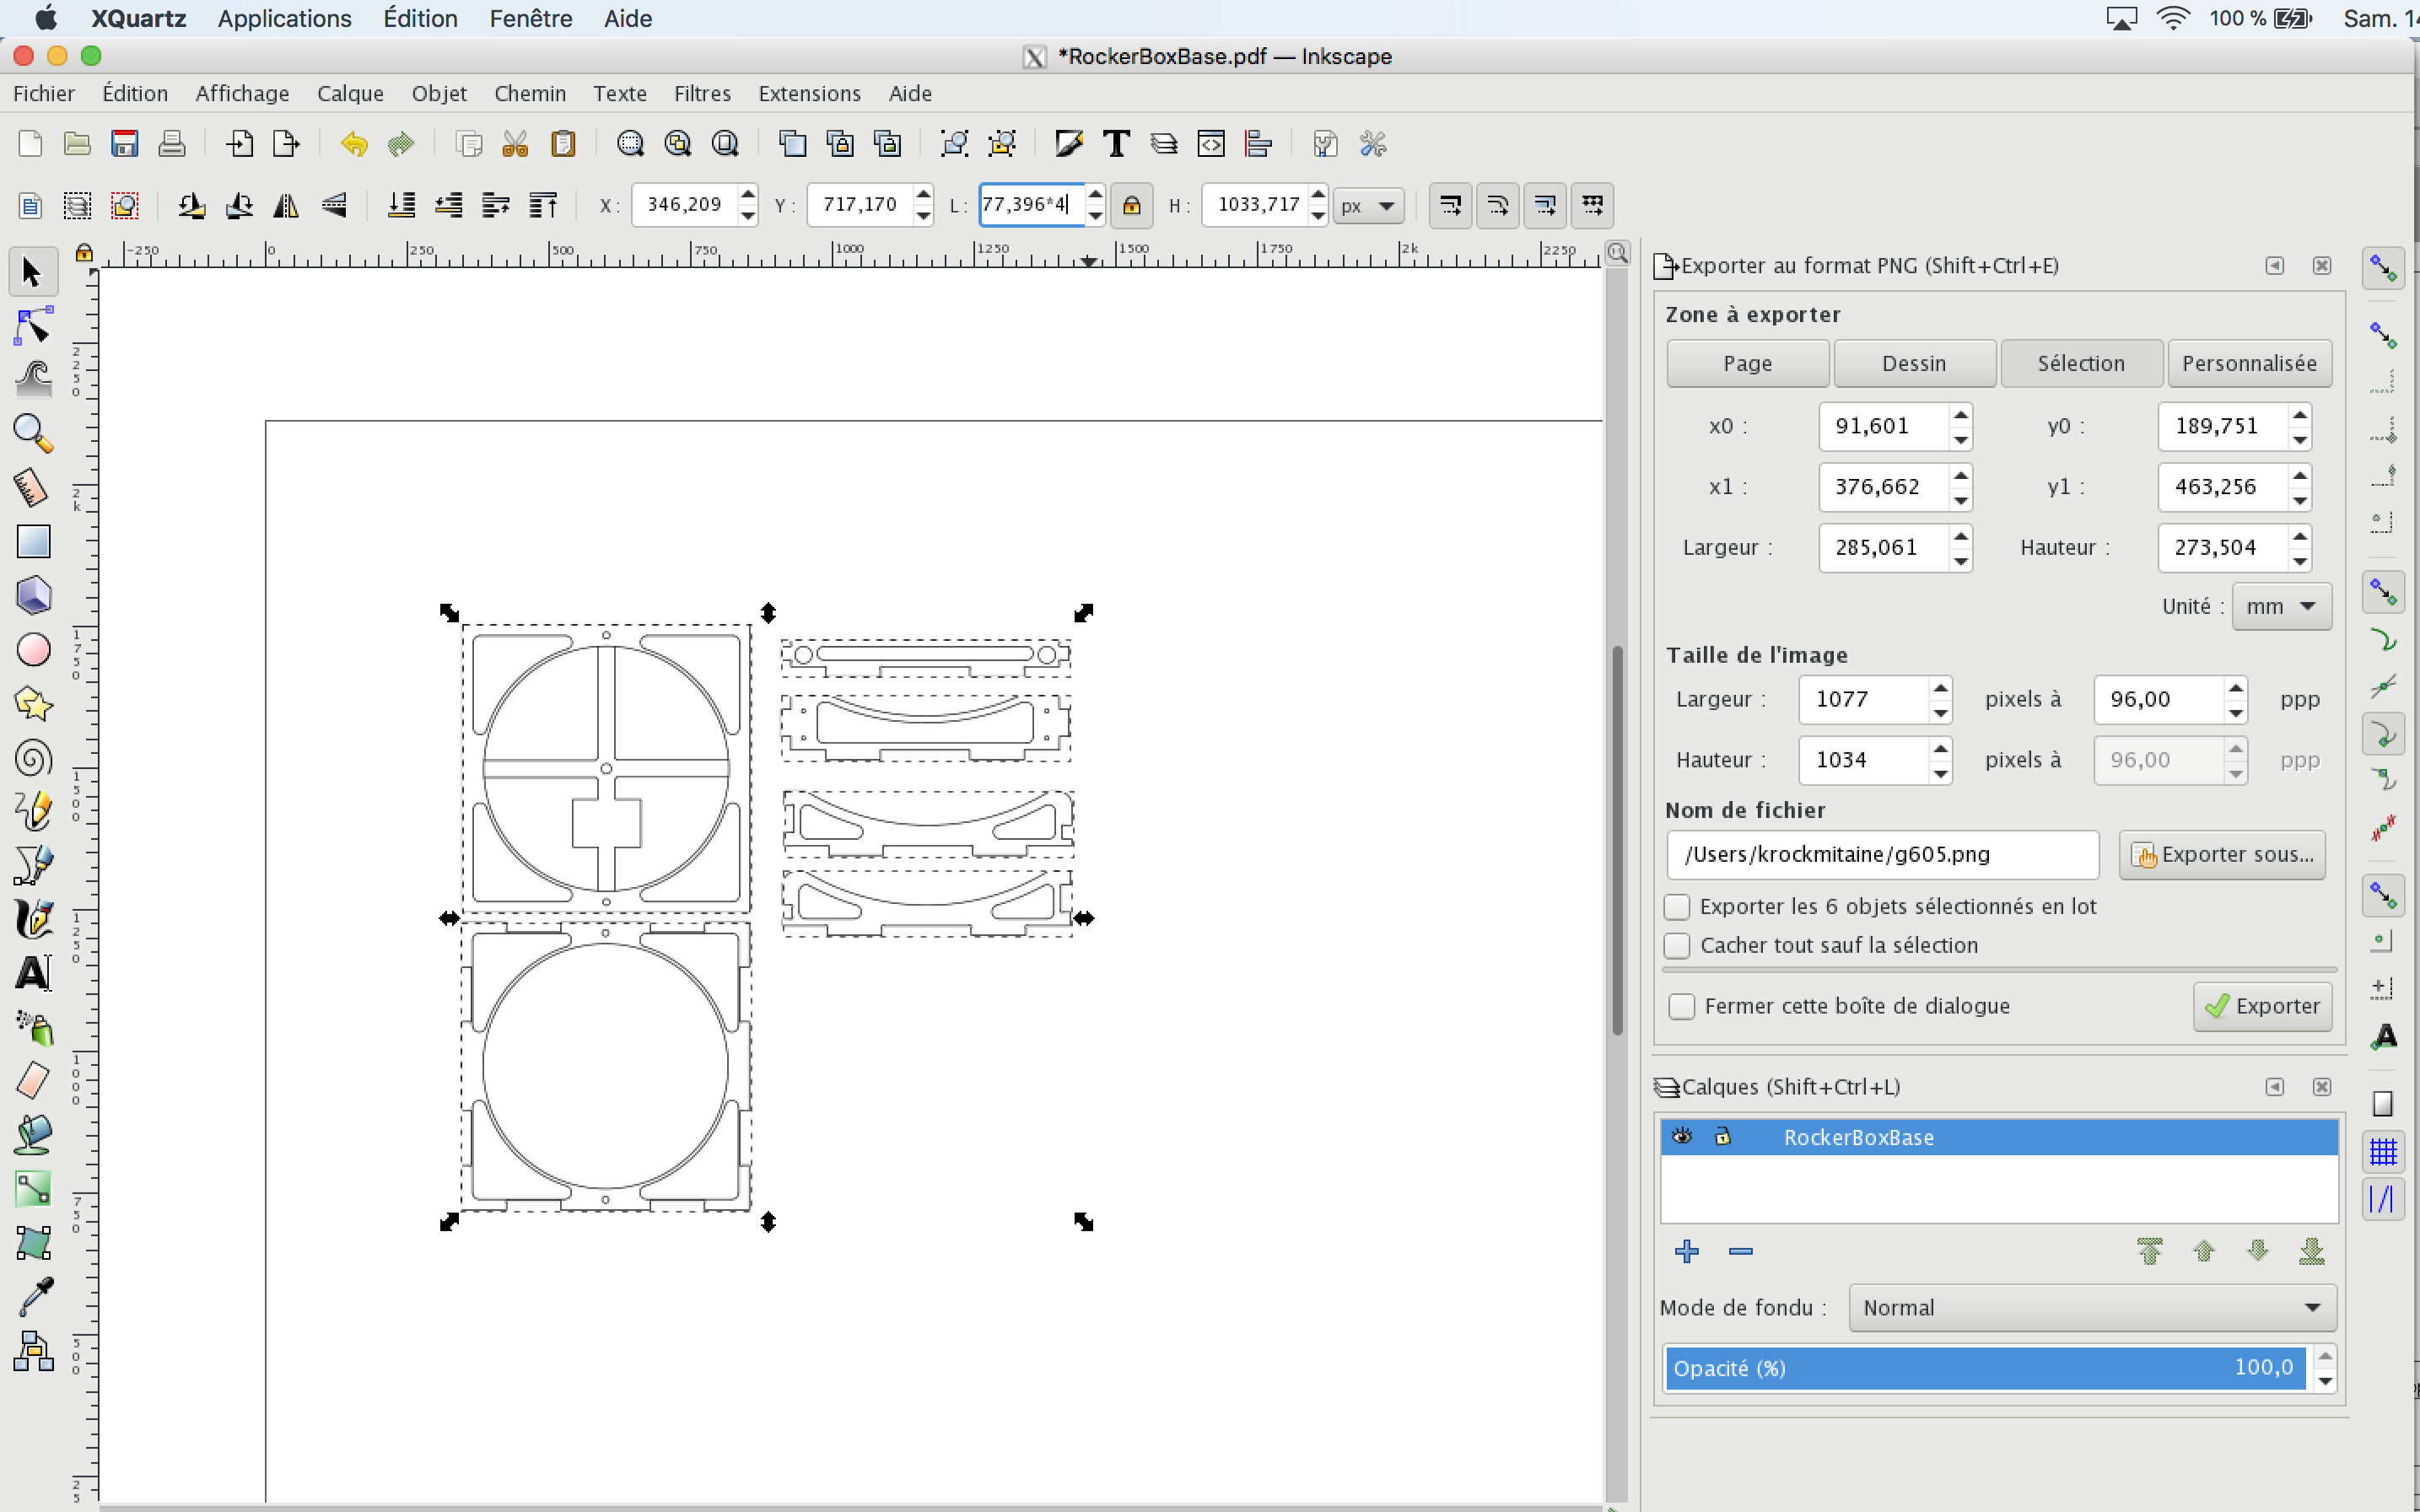Open the Mode de fondu Normal dropdown
Viewport: 2420px width, 1512px height.
tap(2092, 1308)
